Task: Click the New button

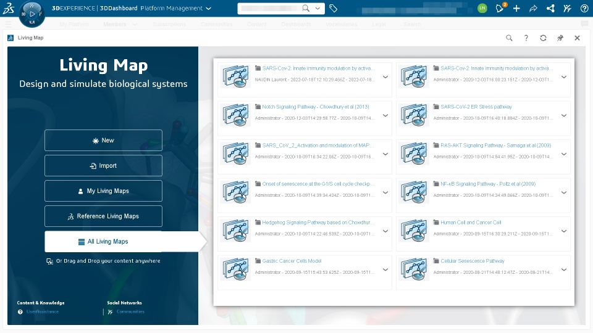Action: point(103,141)
